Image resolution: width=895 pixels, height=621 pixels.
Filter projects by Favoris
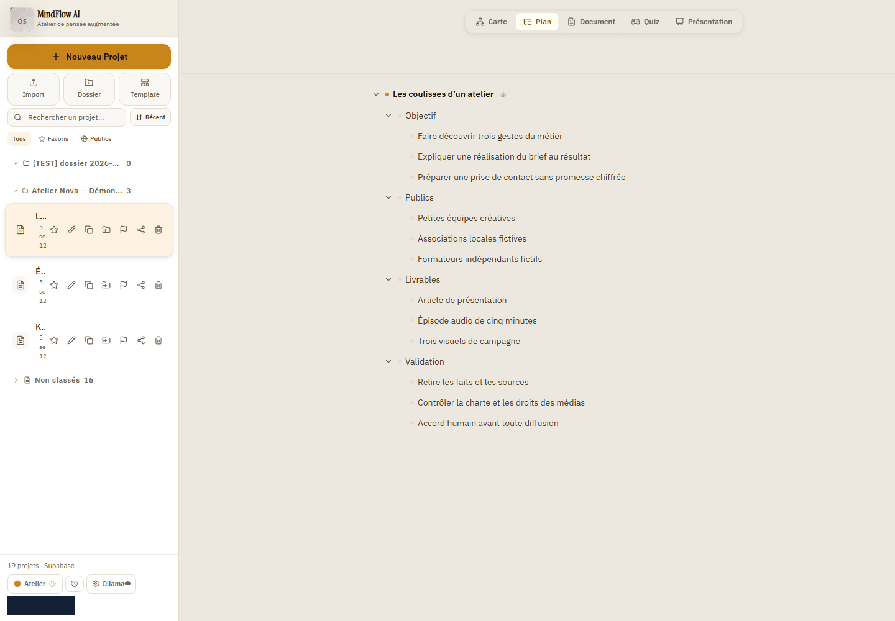coord(53,139)
